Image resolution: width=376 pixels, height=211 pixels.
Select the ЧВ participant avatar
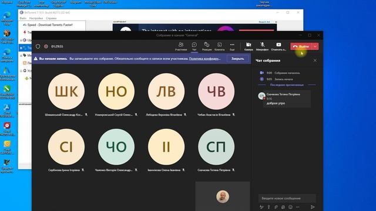pyautogui.click(x=216, y=91)
